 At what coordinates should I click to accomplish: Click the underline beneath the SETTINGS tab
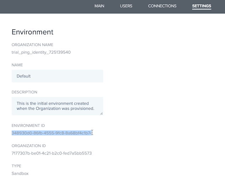pyautogui.click(x=201, y=9)
